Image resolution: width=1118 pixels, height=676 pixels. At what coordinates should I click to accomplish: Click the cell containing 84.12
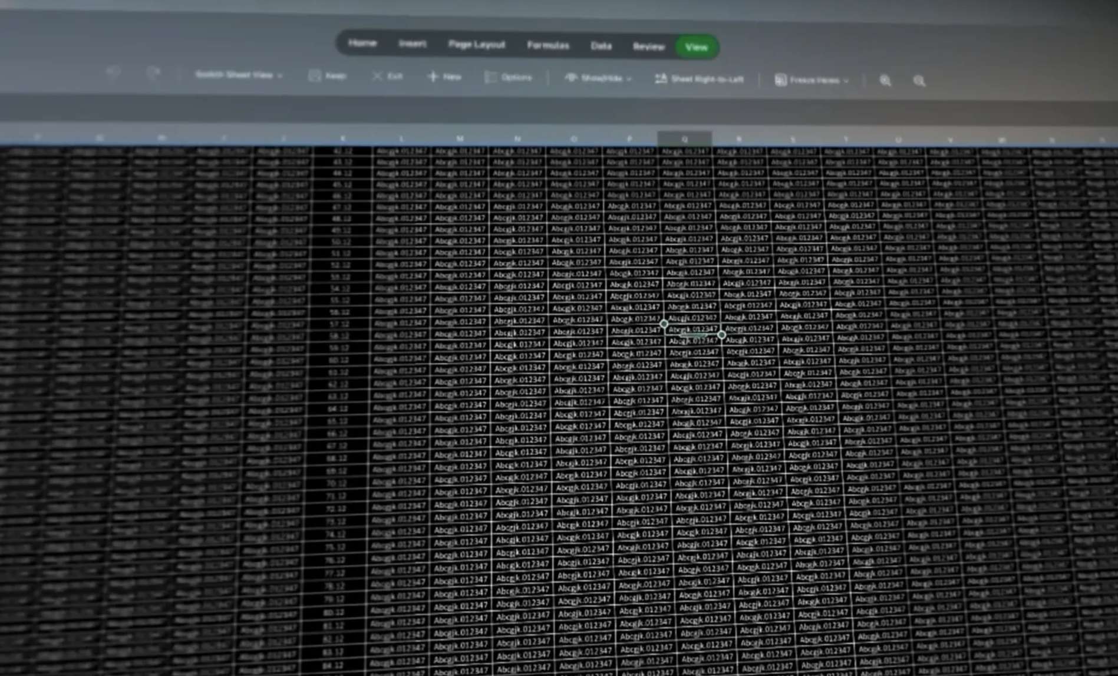[x=332, y=665]
